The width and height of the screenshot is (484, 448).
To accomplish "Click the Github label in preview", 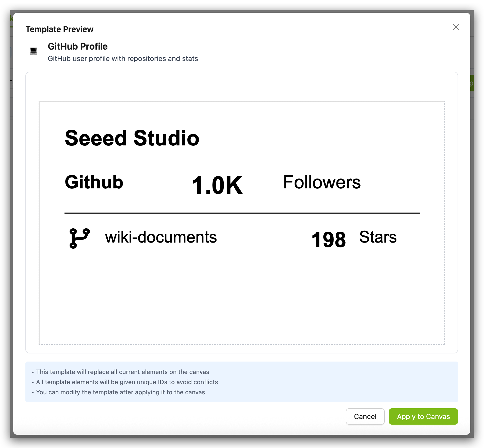I will click(x=94, y=182).
